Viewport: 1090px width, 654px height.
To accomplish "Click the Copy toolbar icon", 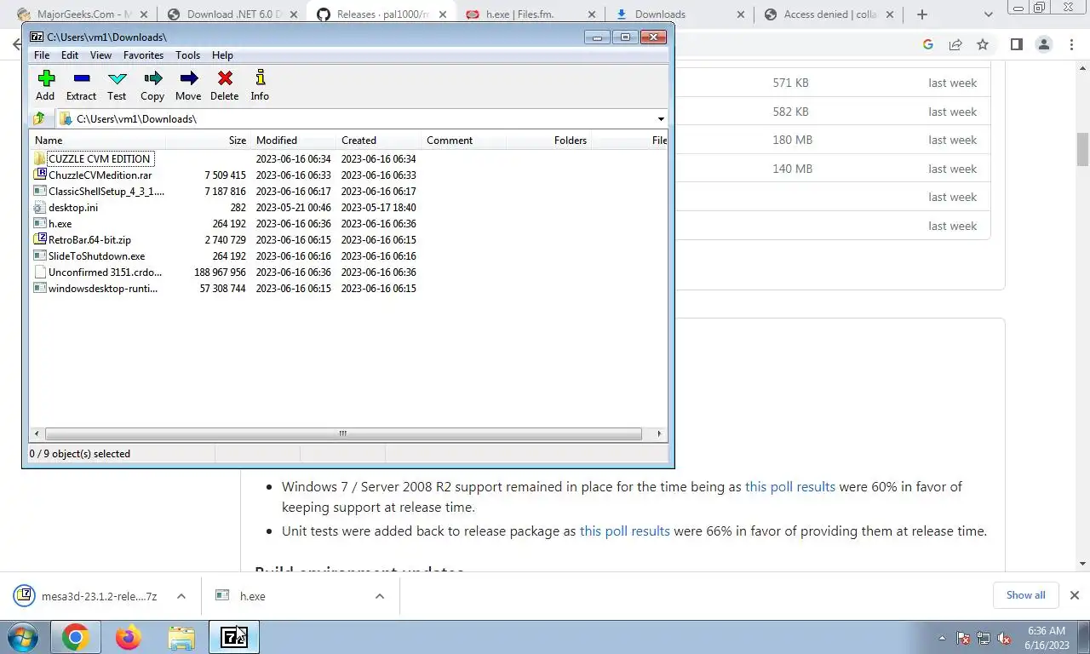I will (152, 85).
